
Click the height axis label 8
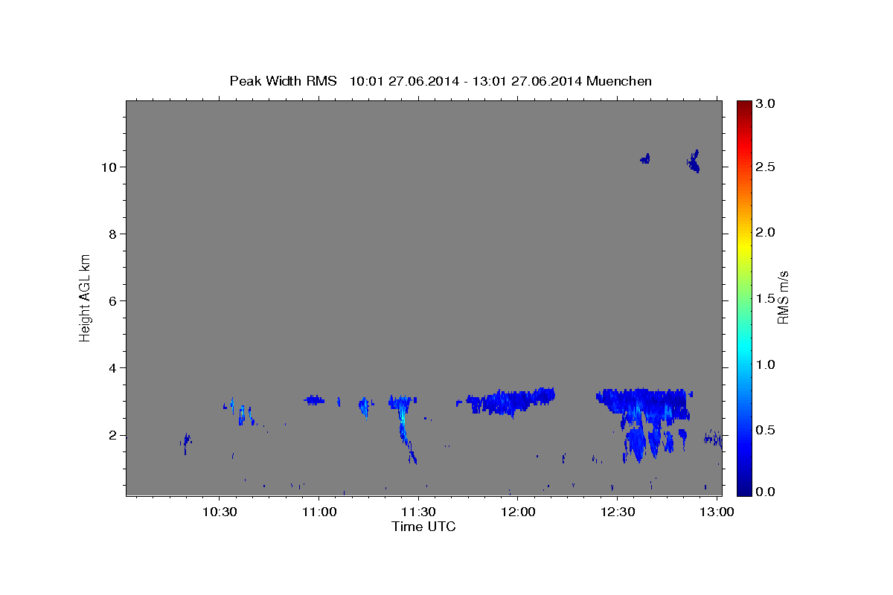(x=113, y=234)
